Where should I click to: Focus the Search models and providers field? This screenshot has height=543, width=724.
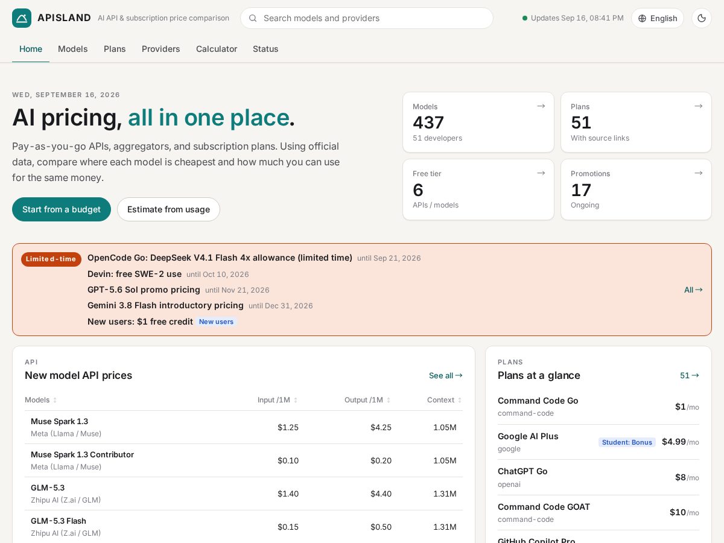(x=367, y=18)
